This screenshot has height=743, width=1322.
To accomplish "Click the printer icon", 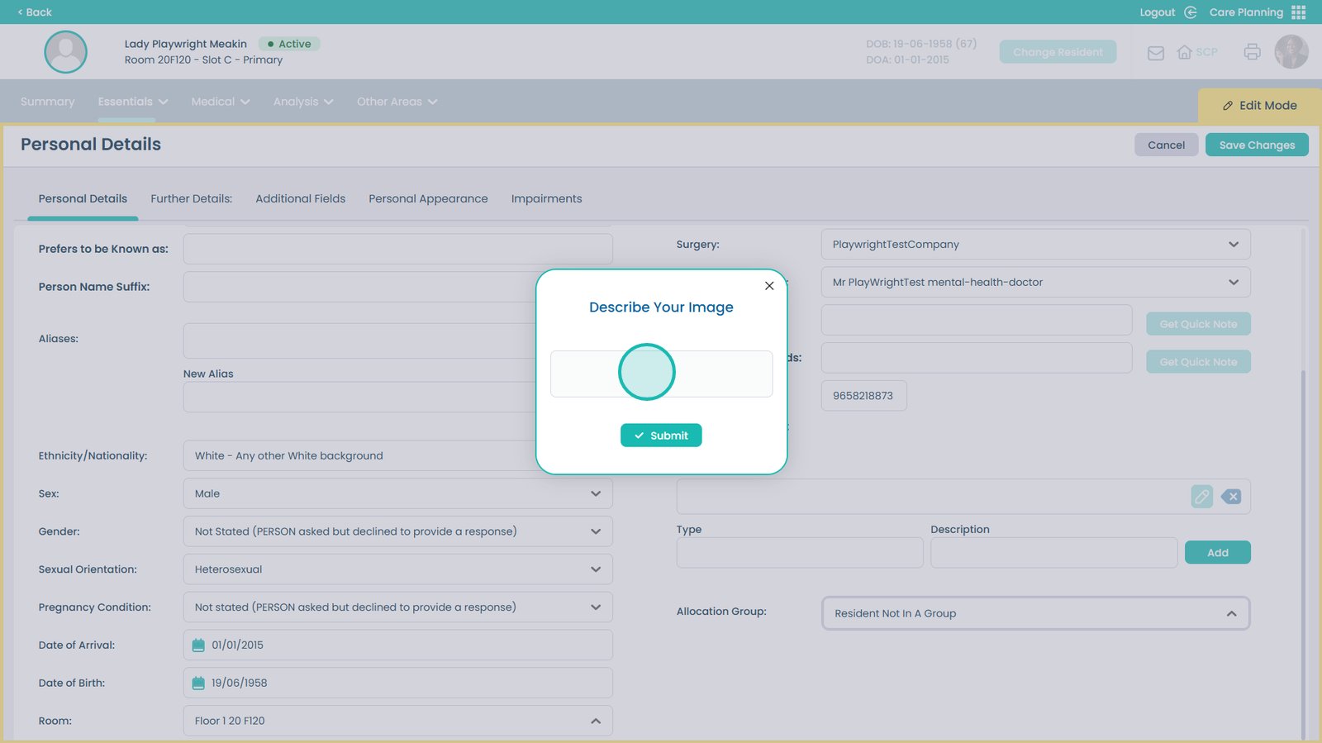I will (1252, 52).
